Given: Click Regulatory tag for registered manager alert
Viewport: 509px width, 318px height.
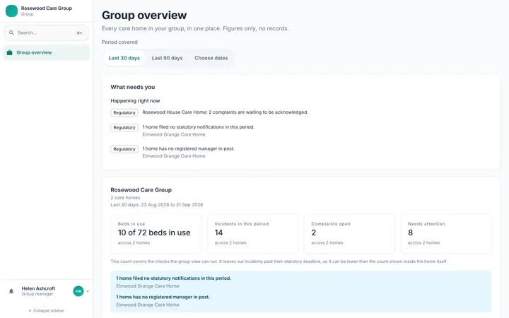Looking at the screenshot, I should [124, 149].
